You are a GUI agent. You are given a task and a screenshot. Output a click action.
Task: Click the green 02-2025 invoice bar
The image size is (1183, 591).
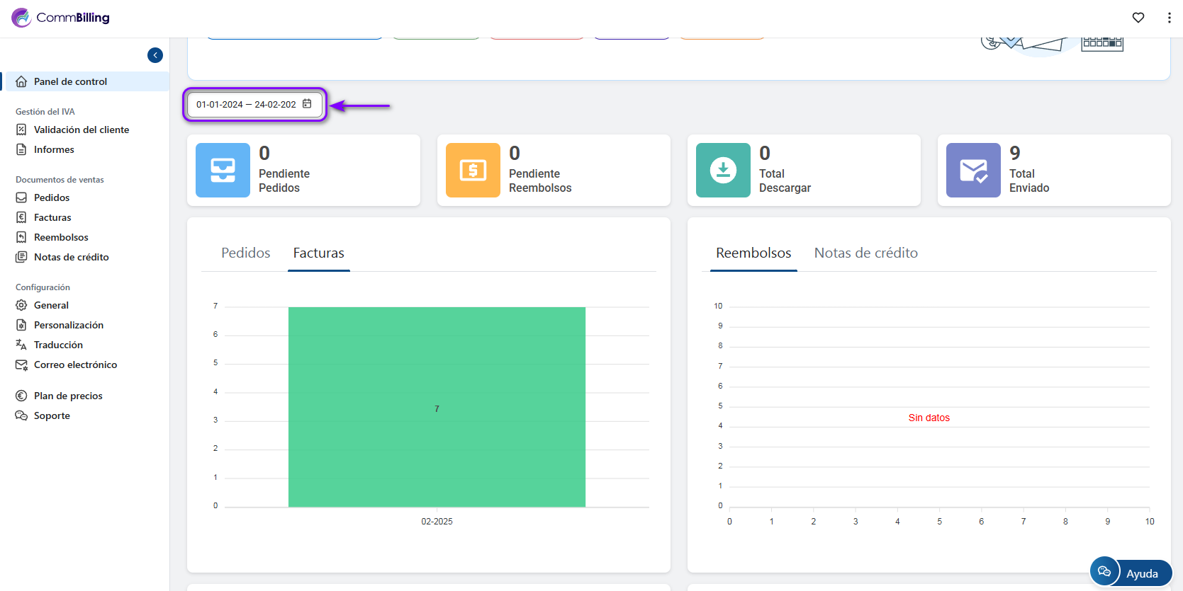(437, 407)
